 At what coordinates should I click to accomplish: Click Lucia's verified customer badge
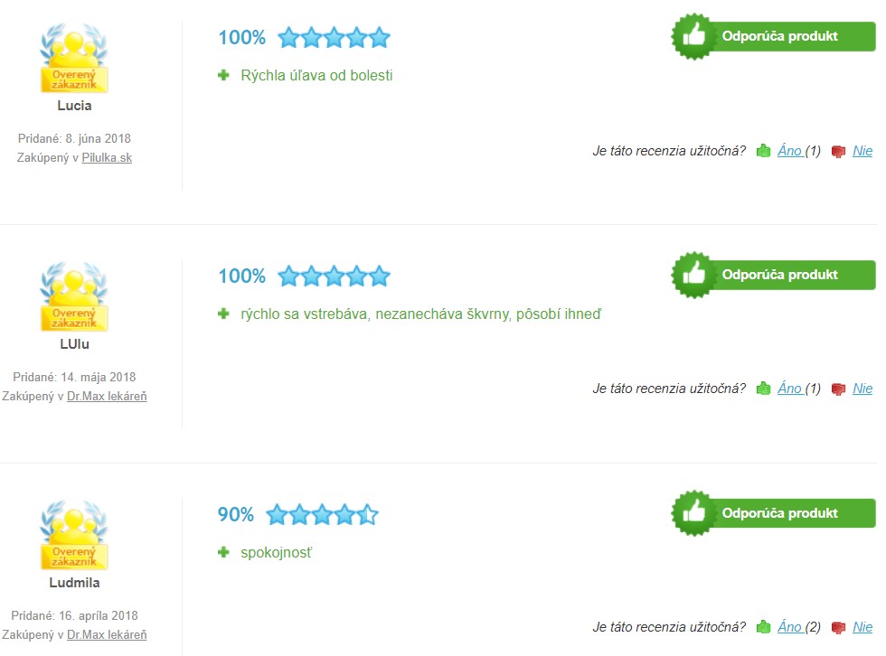tap(74, 58)
